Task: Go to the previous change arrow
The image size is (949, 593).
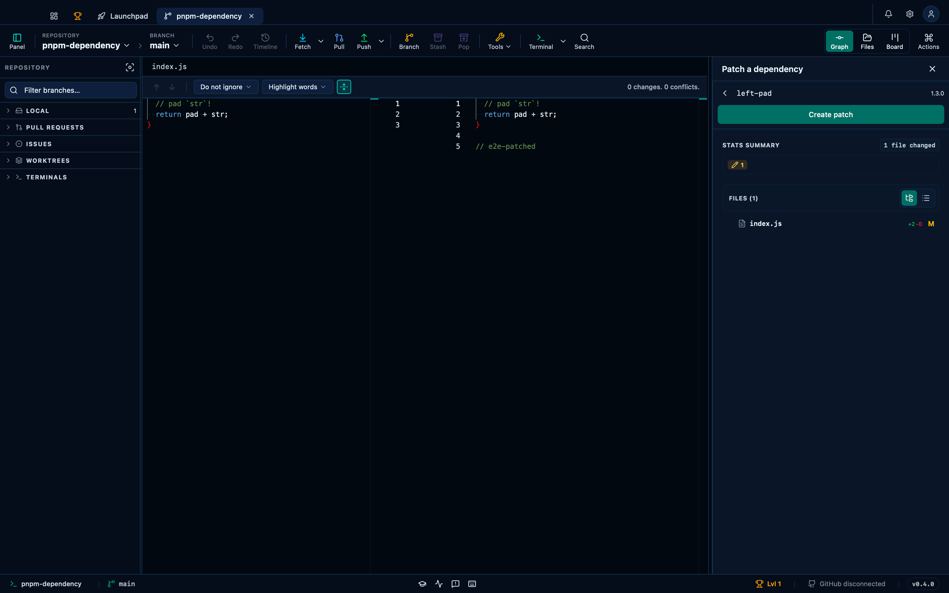Action: (x=157, y=87)
